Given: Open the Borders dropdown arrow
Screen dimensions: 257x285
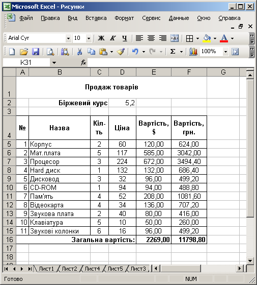Looking at the screenshot, I should (x=197, y=38).
